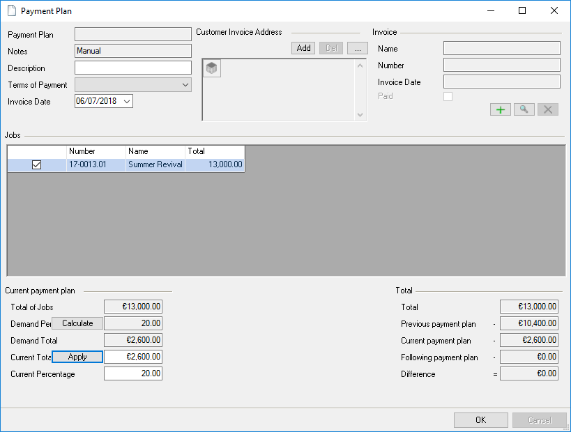571x432 pixels.
Task: Click the document icon in title bar
Action: 11,11
